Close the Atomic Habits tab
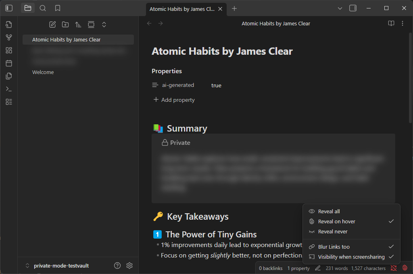 220,9
